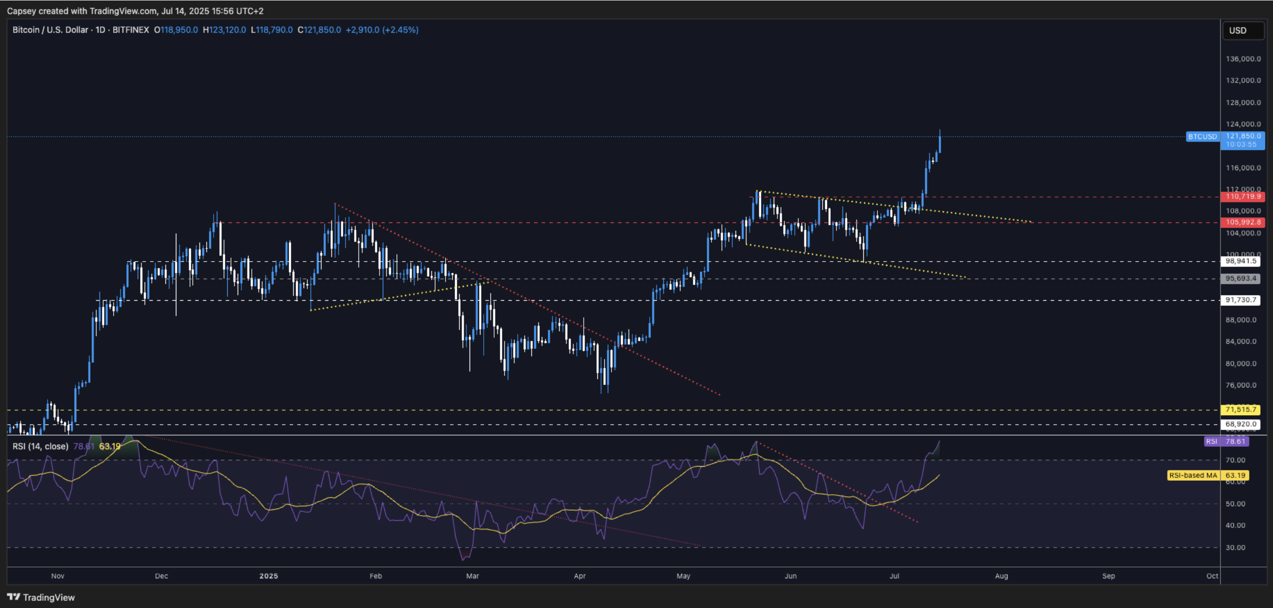Viewport: 1273px width, 608px height.
Task: Select the purple RSI 78.61 axis tag
Action: point(1226,441)
